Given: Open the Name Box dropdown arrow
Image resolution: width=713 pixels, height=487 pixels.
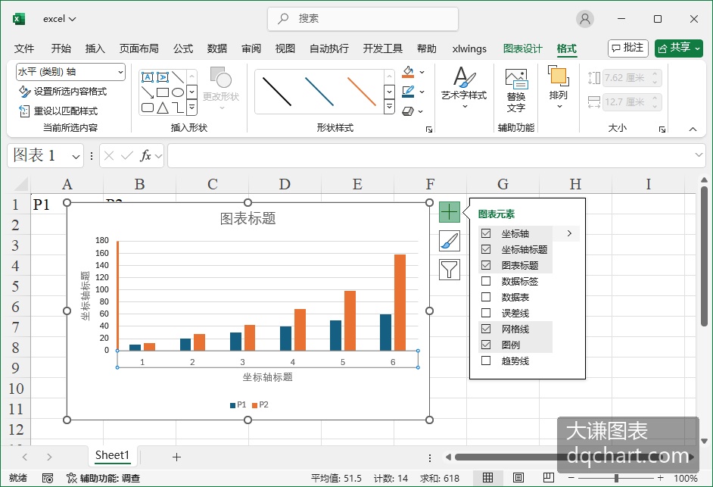Looking at the screenshot, I should pyautogui.click(x=76, y=156).
